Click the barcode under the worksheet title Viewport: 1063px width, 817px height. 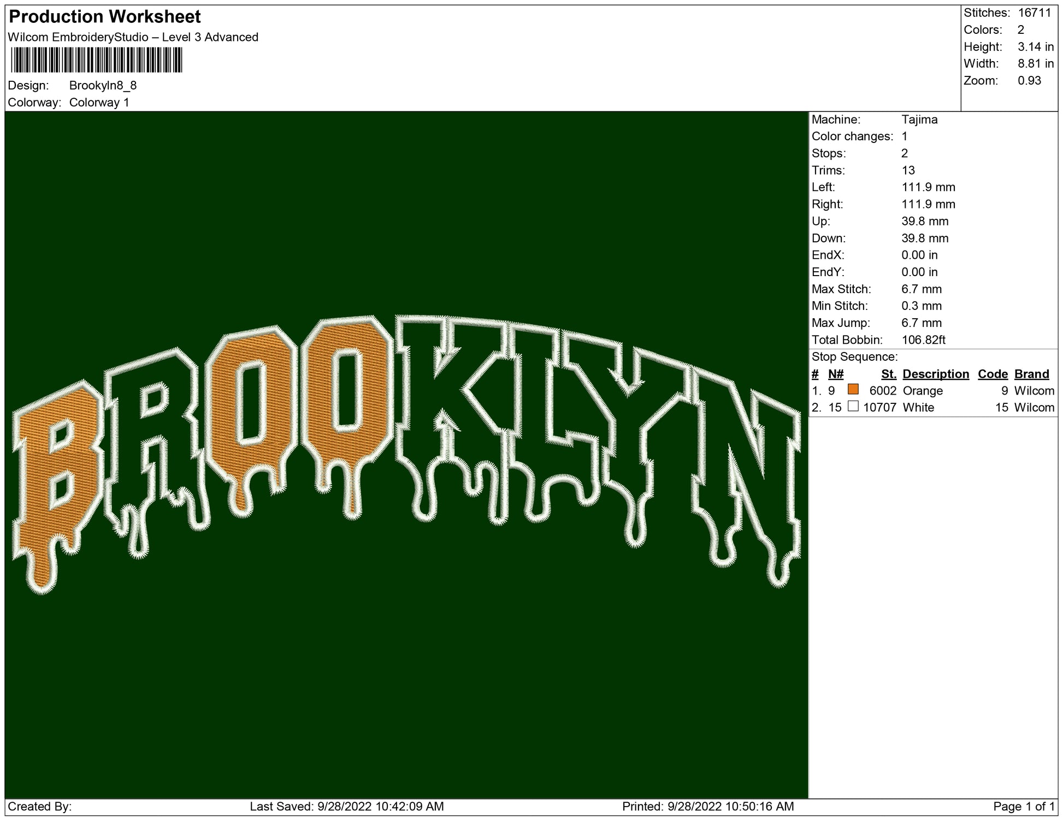click(x=96, y=60)
